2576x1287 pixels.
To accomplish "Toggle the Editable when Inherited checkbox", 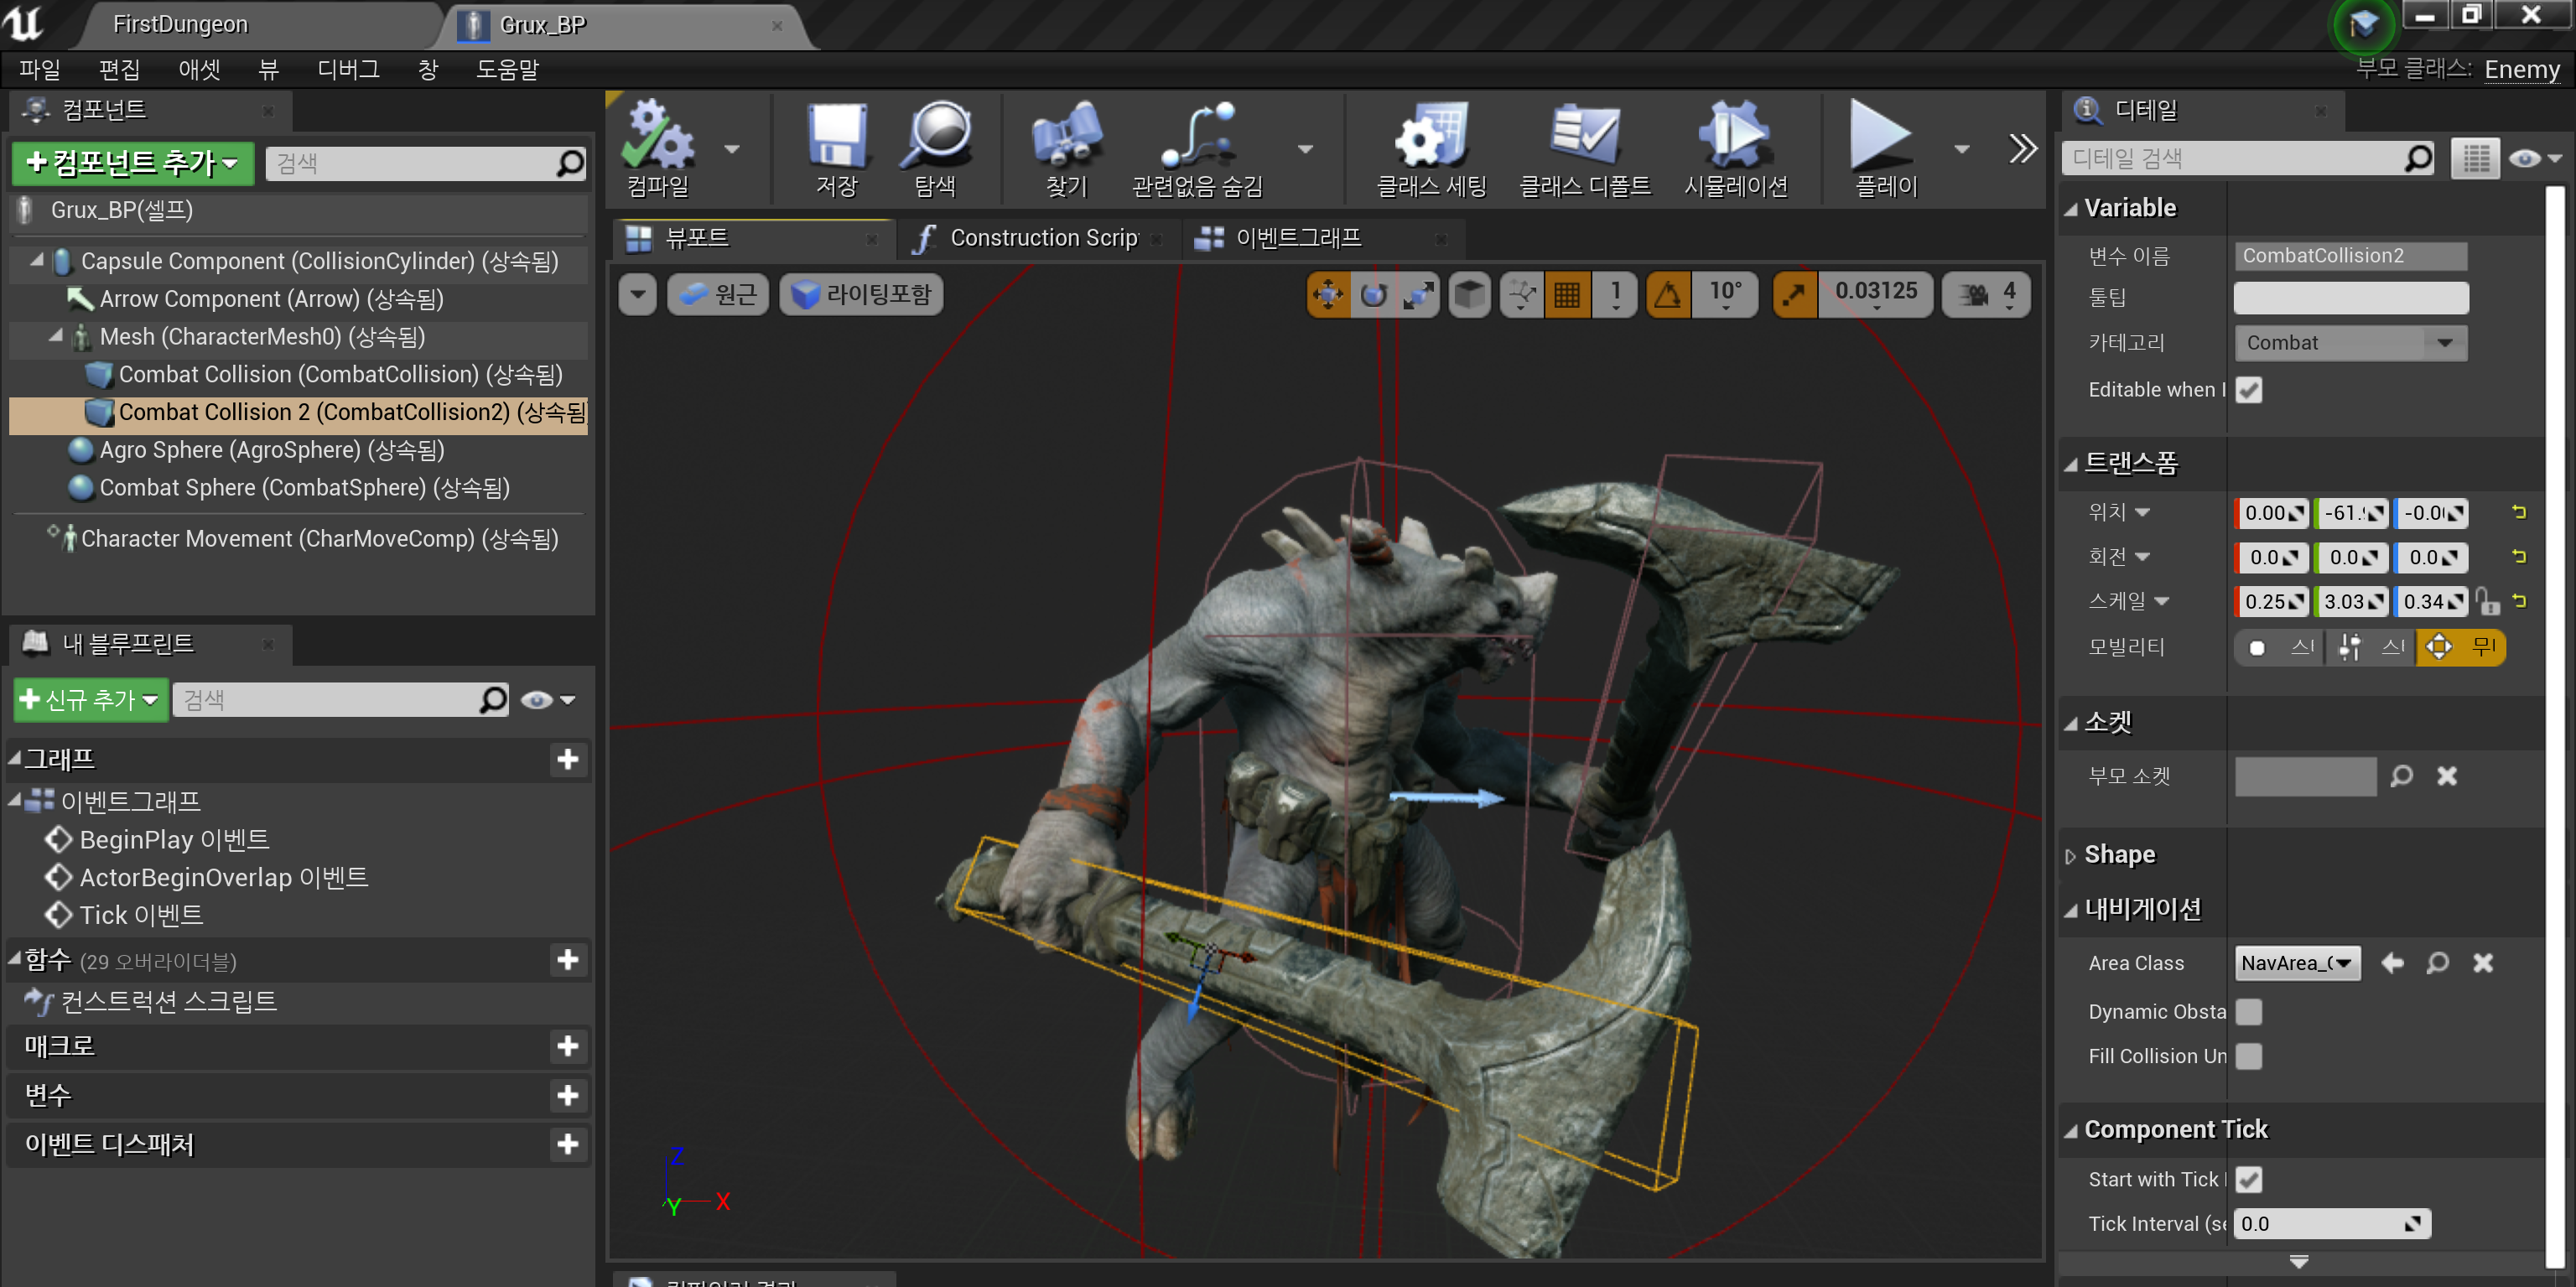I will (2248, 390).
